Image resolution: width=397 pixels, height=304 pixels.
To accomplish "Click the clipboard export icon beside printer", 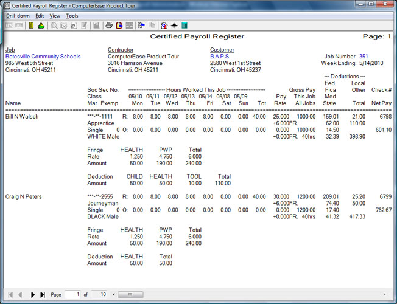I will click(x=119, y=26).
